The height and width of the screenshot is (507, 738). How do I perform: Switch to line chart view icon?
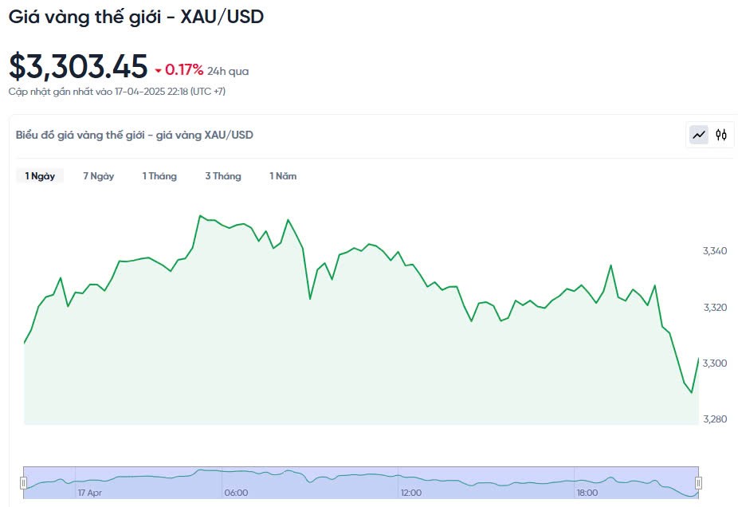click(x=699, y=135)
